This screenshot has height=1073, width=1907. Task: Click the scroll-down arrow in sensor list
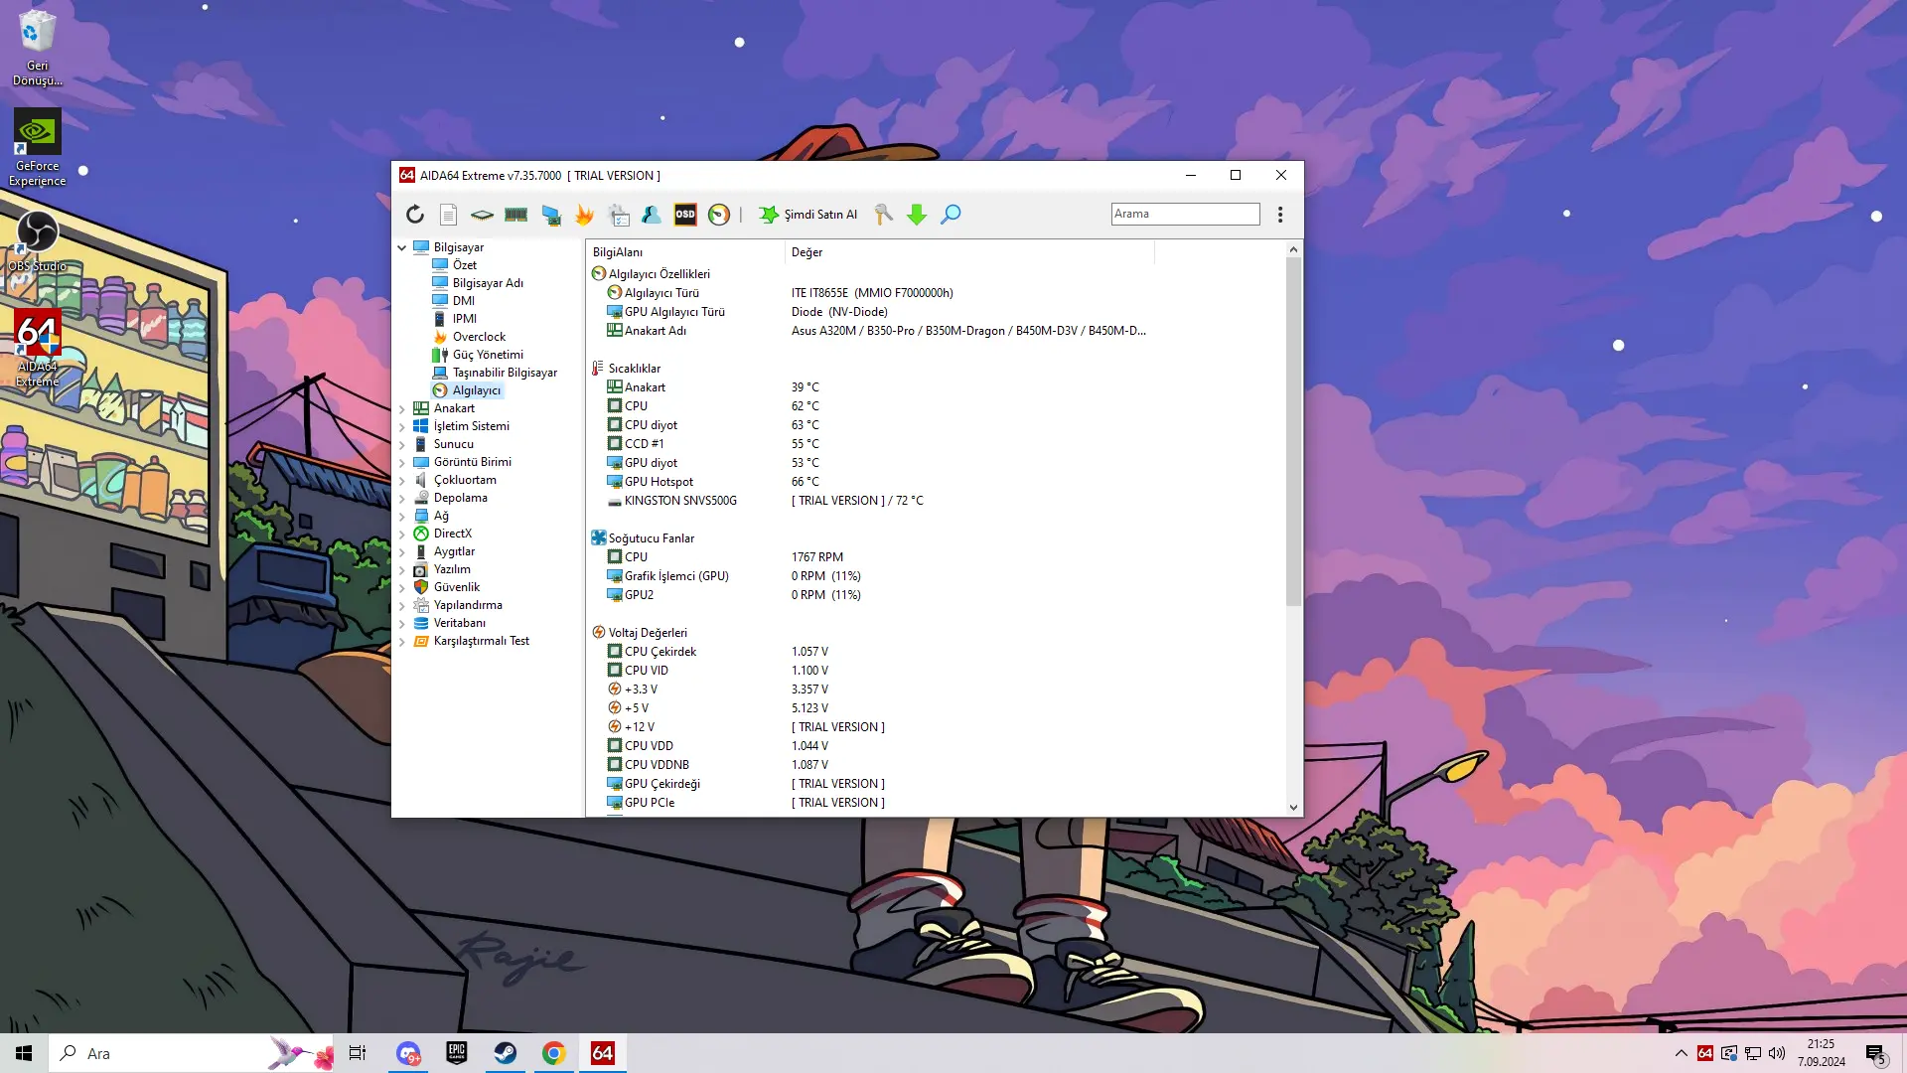point(1293,807)
